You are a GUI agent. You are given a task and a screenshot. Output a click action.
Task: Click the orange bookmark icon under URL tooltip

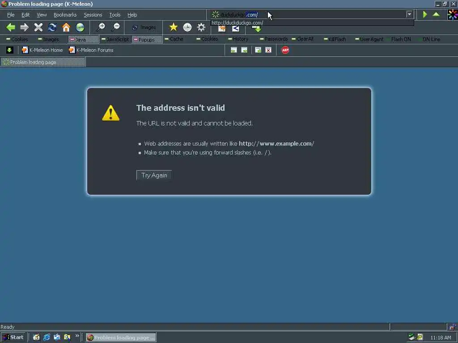coord(222,29)
